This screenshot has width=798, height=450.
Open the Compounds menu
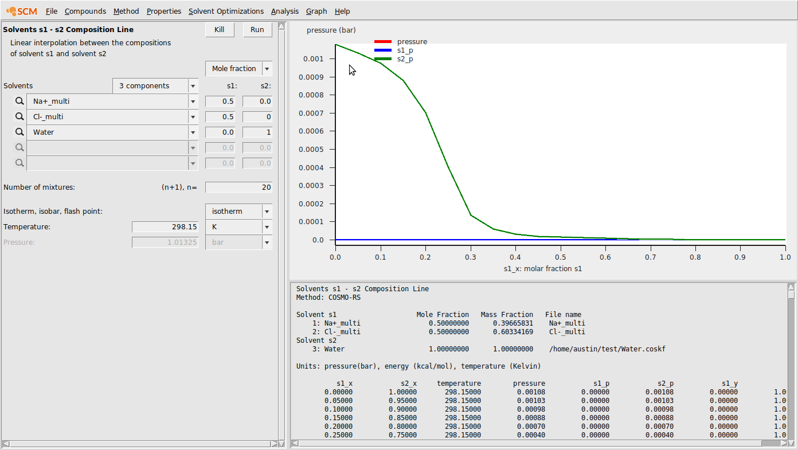pyautogui.click(x=85, y=11)
